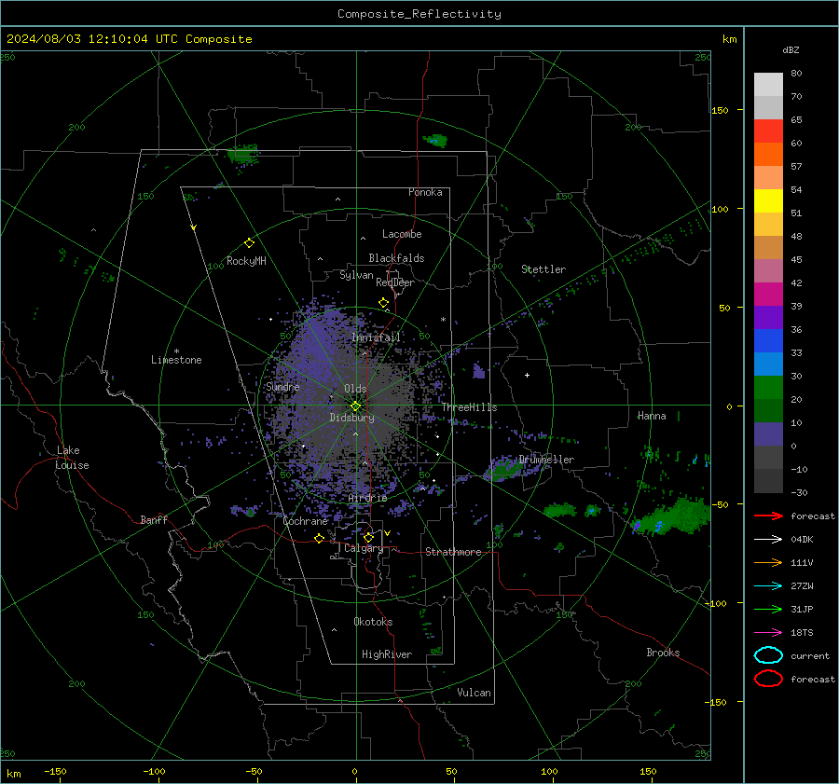Click the magenta 18TS arrow legend icon
The image size is (839, 784).
[x=768, y=632]
